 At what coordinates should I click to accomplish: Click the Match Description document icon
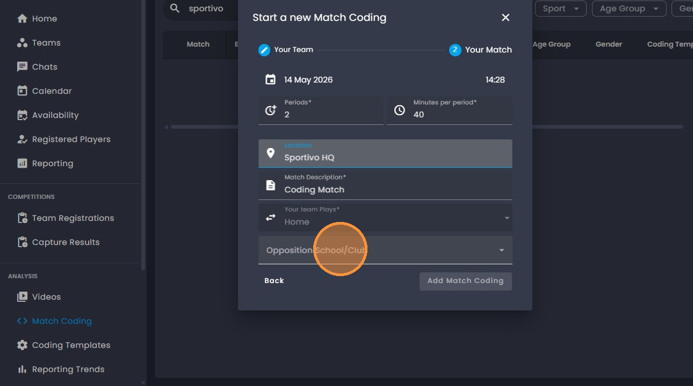[x=271, y=185]
